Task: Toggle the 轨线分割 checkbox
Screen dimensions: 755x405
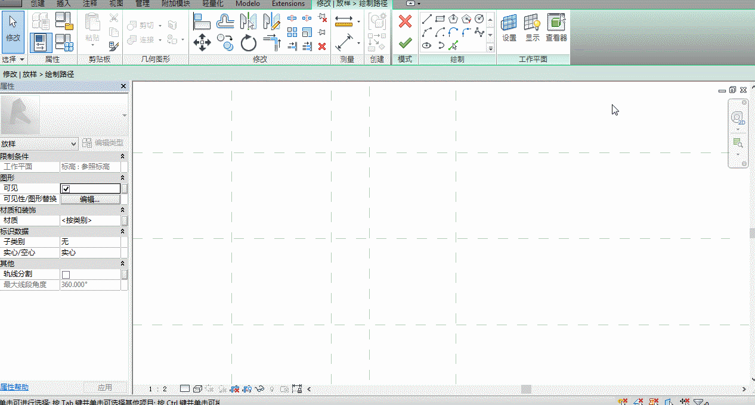Action: tap(66, 275)
